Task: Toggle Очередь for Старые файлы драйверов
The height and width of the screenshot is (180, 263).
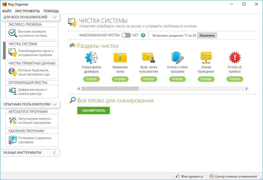Action: [91, 79]
